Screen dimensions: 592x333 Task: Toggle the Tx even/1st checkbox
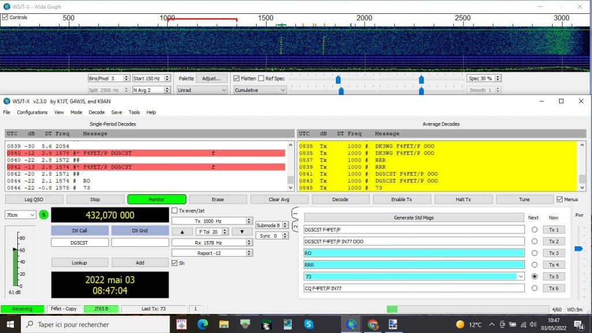tap(175, 210)
